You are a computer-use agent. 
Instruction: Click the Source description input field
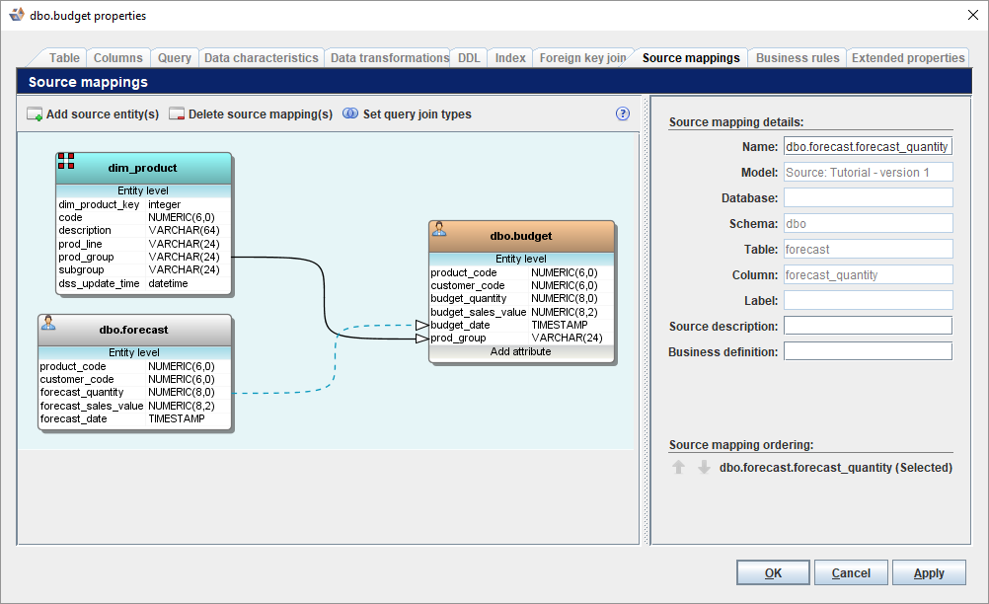point(868,326)
